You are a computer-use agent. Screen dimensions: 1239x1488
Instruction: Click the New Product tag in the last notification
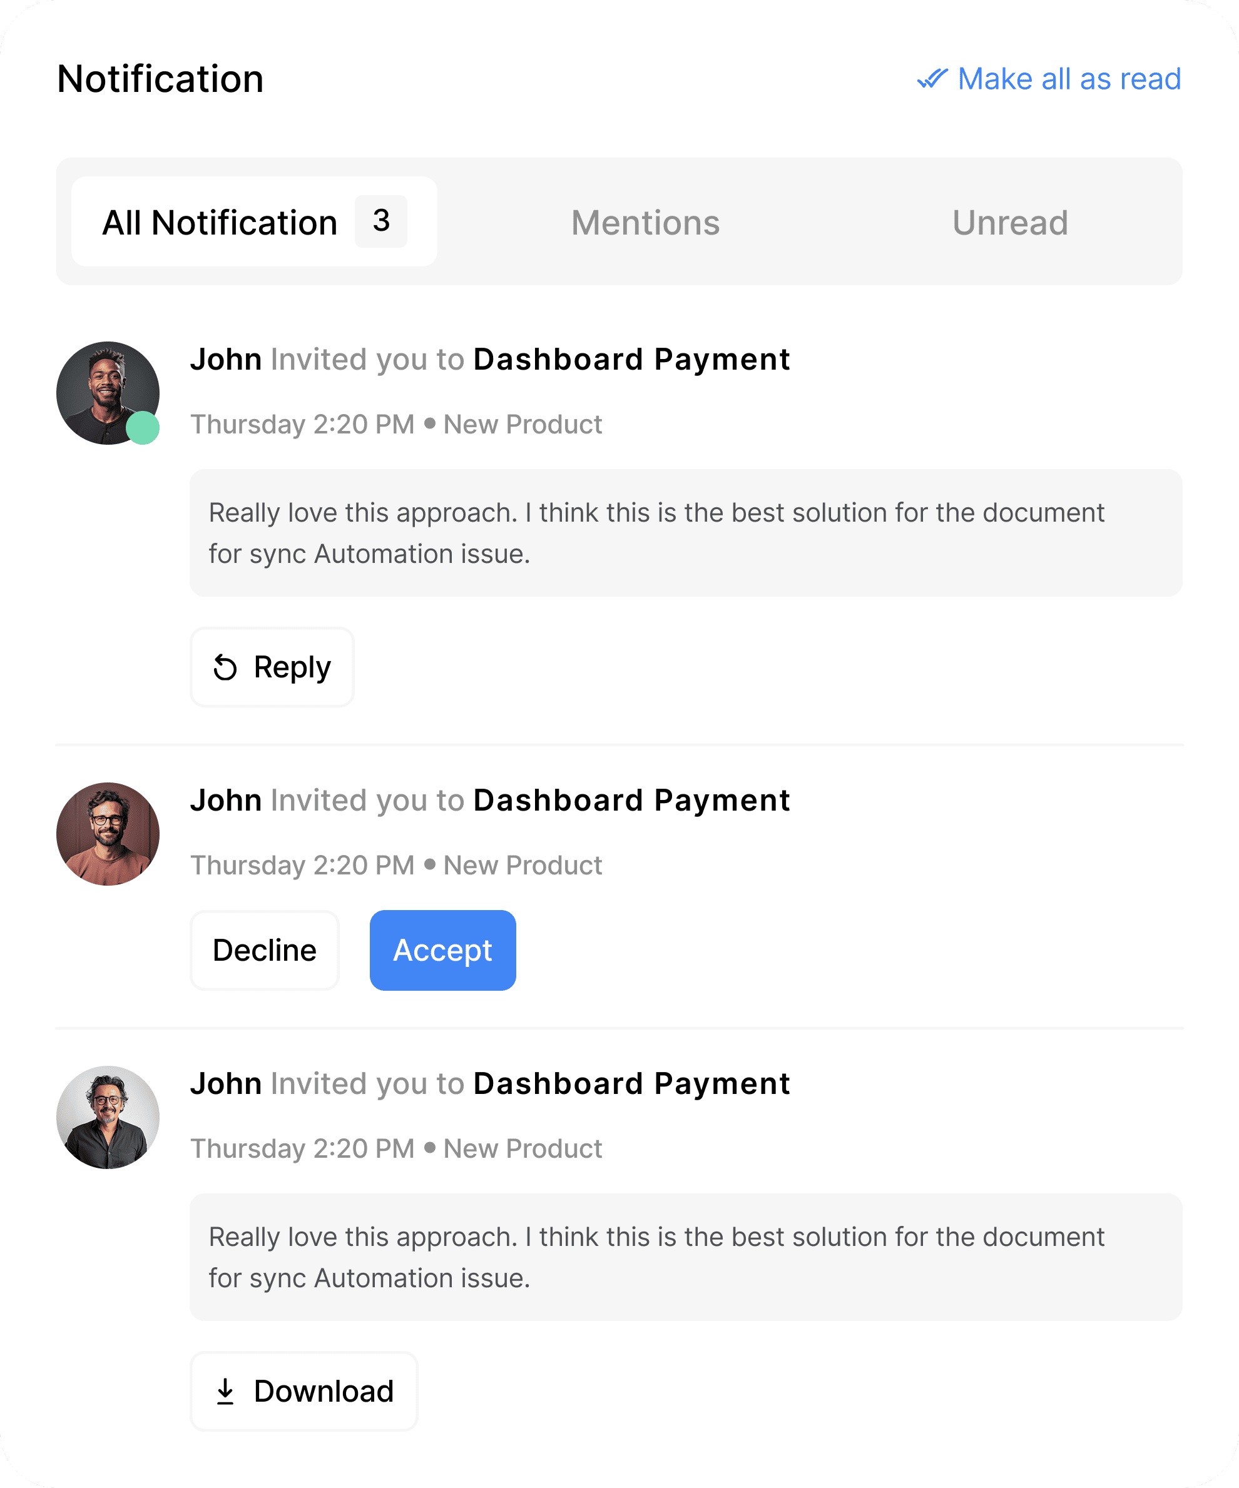point(523,1148)
